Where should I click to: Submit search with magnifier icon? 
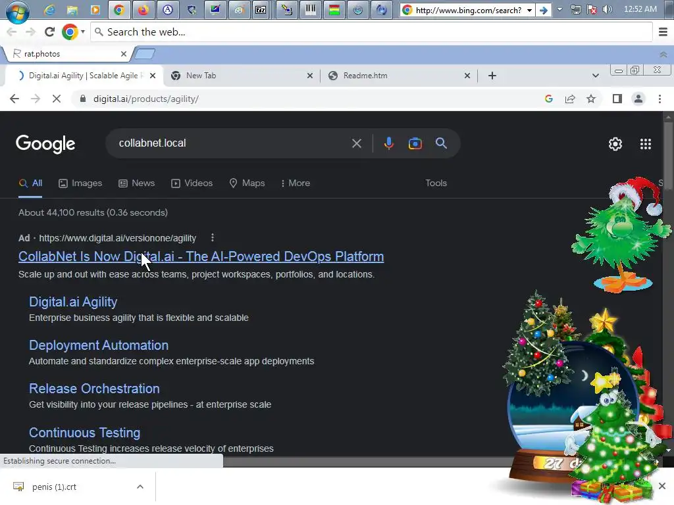coord(441,143)
